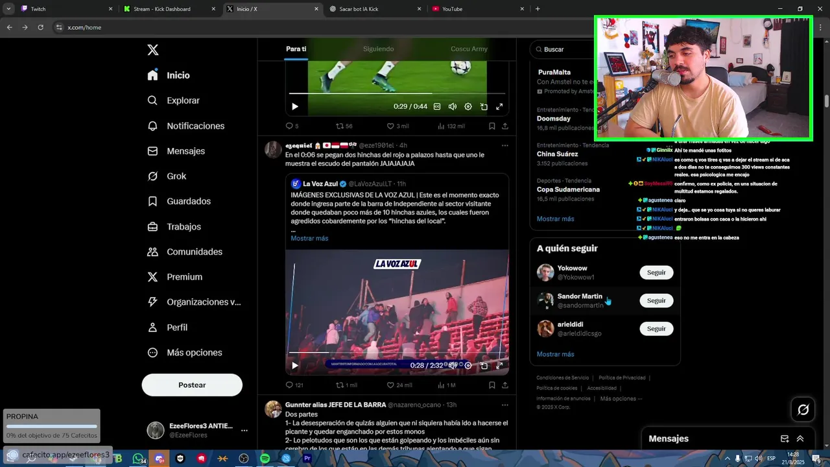The image size is (830, 467).
Task: Open Comunidades in the sidebar
Action: [185, 252]
